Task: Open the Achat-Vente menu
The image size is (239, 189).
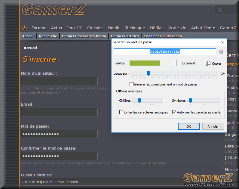Action: [203, 28]
